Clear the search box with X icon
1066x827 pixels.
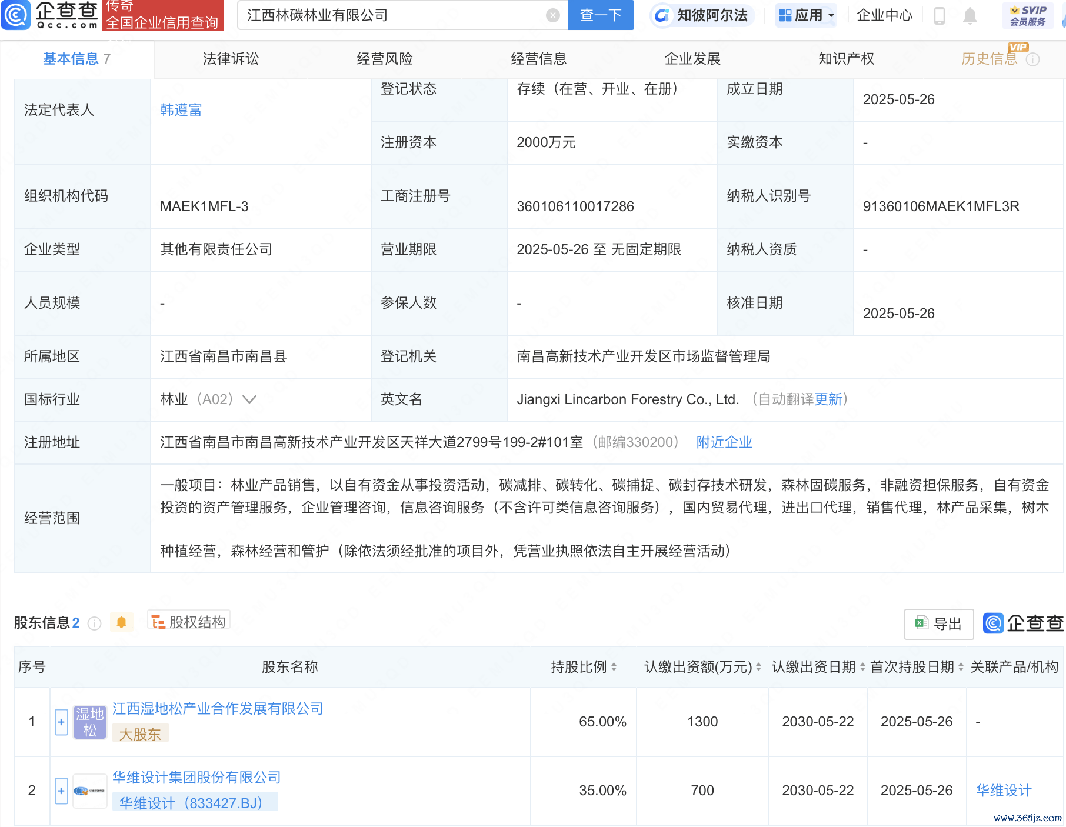pyautogui.click(x=552, y=15)
